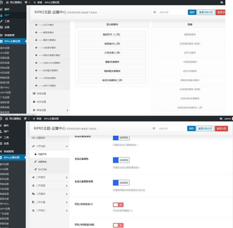Click the icon beside 二开底部
The height and width of the screenshot is (228, 233).
33,186
